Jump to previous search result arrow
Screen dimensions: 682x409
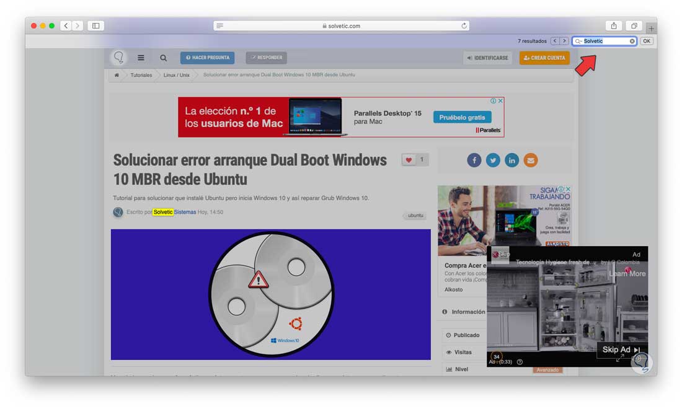[x=554, y=41]
